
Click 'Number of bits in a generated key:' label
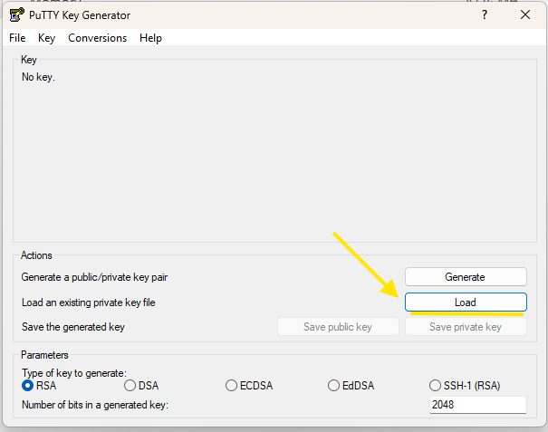coord(95,405)
